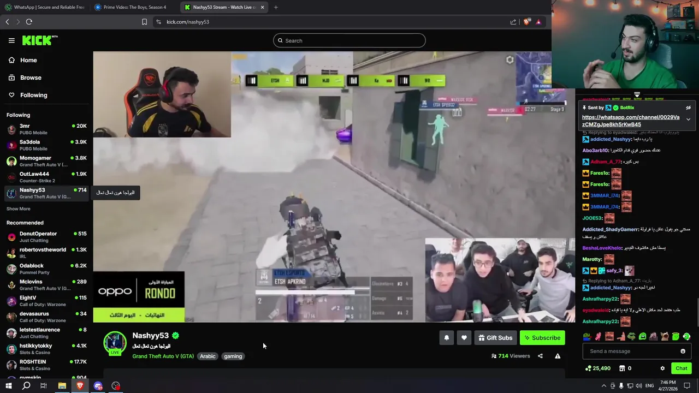Switch to Prime Video The Boys tab
This screenshot has width=699, height=393.
point(134,7)
